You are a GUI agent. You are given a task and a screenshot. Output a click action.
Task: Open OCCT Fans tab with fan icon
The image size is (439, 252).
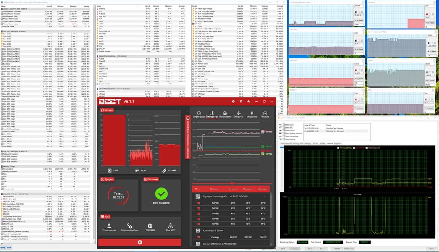click(x=239, y=114)
